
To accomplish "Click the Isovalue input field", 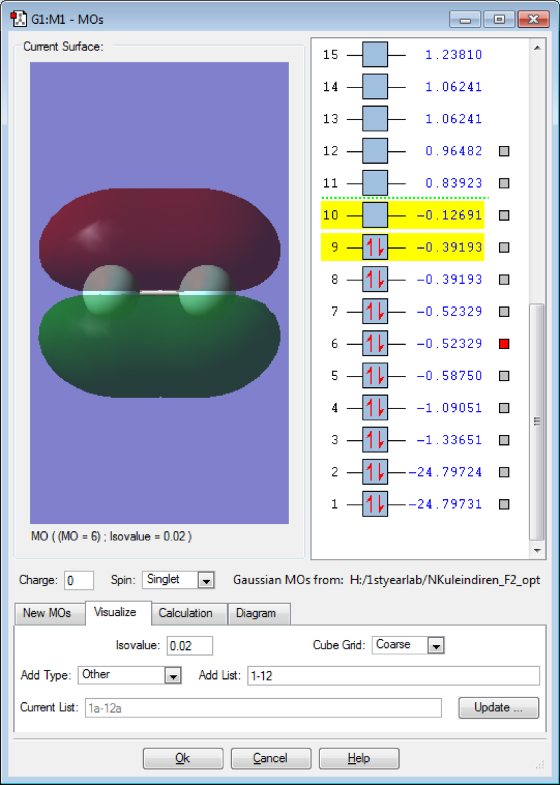I will pos(190,645).
